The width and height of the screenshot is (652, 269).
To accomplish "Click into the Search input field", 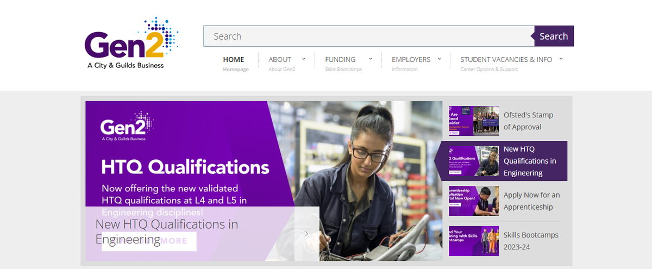I will pyautogui.click(x=369, y=36).
